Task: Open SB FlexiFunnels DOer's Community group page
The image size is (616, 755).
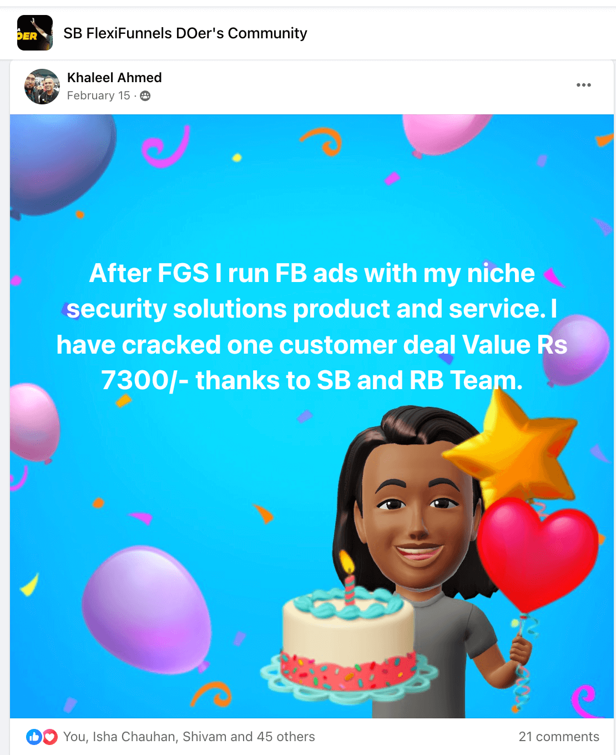Action: [185, 33]
